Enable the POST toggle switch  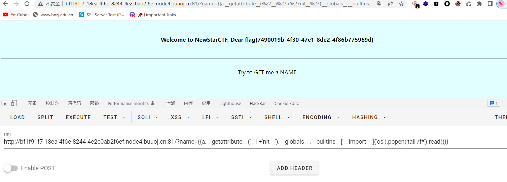[11, 168]
